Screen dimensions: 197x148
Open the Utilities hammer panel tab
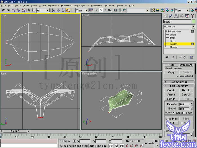pyautogui.click(x=192, y=16)
